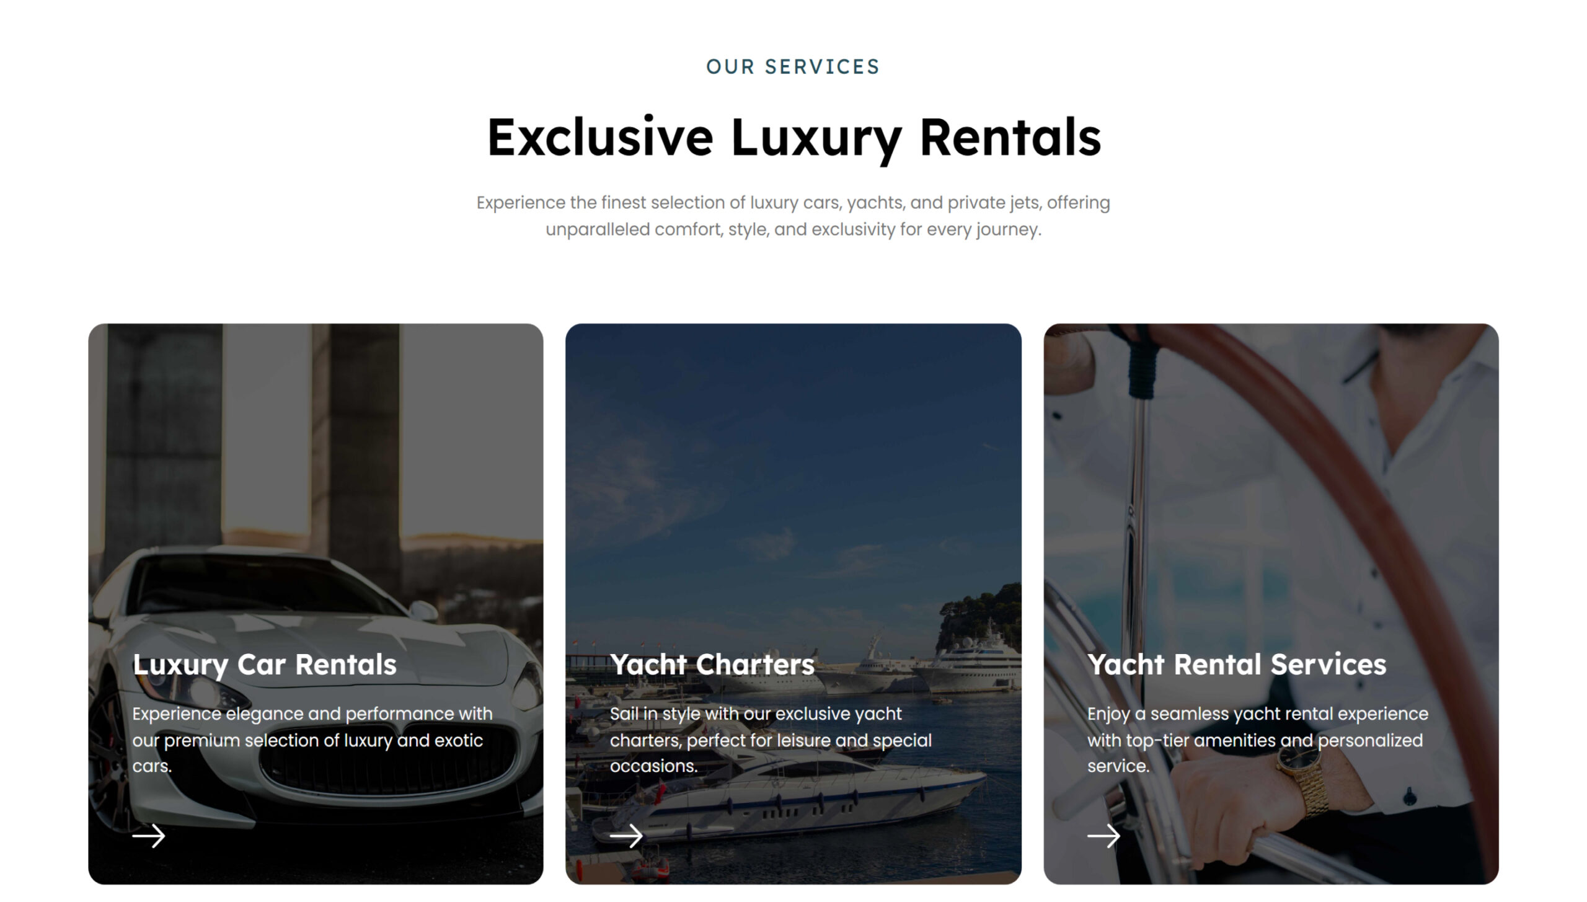Open the Yacht Rental Services title link
Viewport: 1587px width, 902px height.
coord(1237,665)
